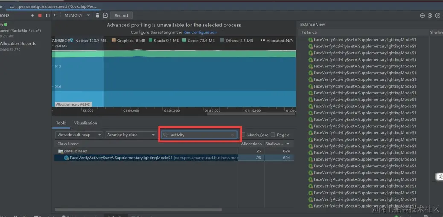The width and height of the screenshot is (443, 217).
Task: Click the 'Others: 8.5 MB' legend label
Action: tap(239, 41)
